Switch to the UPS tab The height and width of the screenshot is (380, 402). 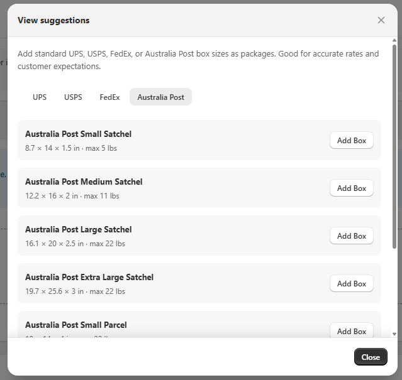(x=40, y=97)
